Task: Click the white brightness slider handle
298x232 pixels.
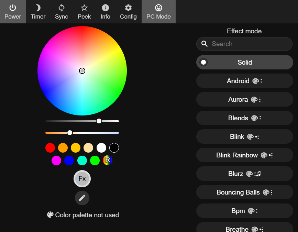Action: tap(99, 121)
